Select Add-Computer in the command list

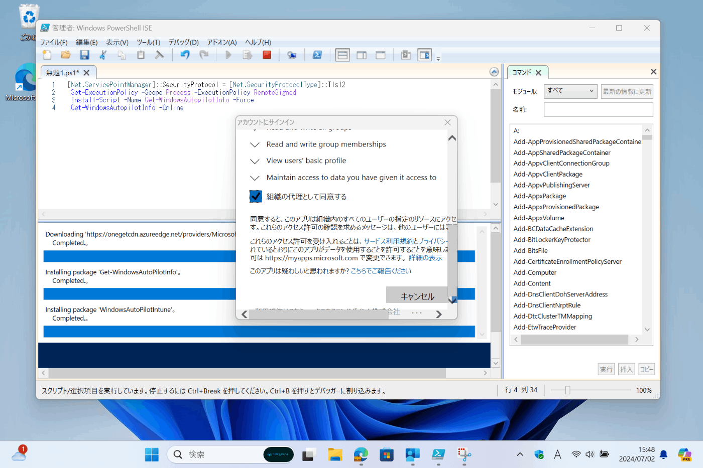click(535, 272)
